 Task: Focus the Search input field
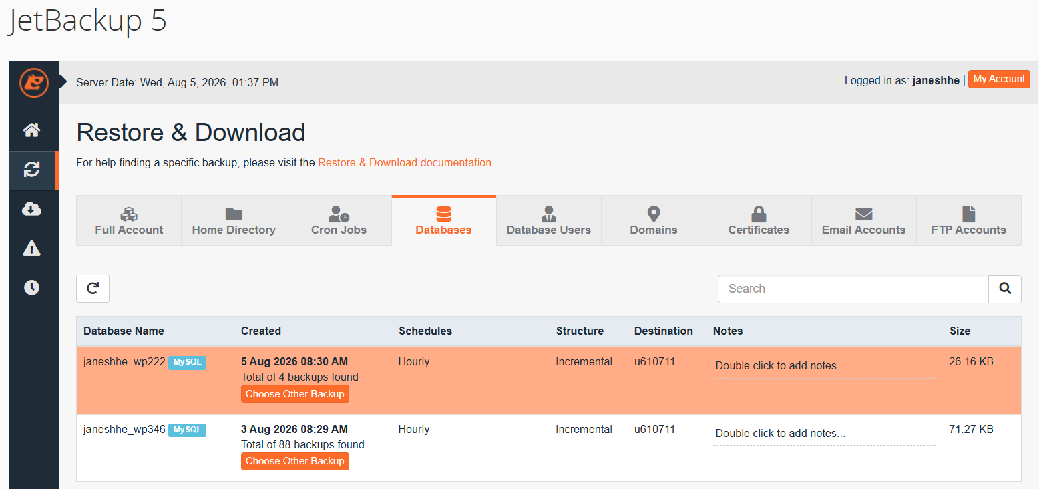tap(853, 289)
